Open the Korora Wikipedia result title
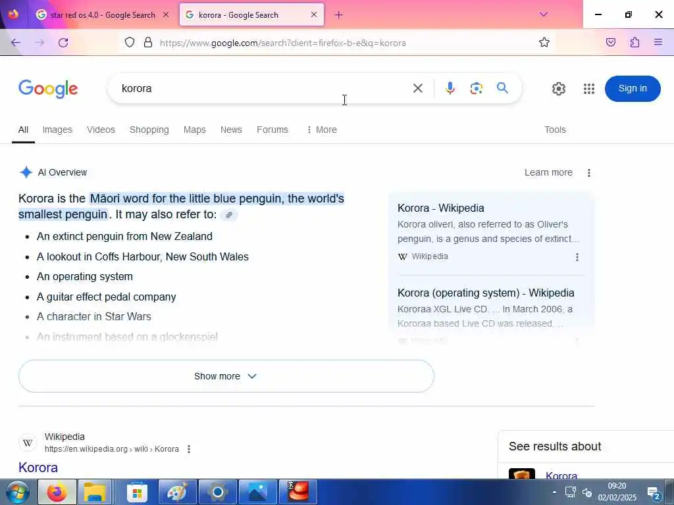Viewport: 674px width, 505px height. click(x=38, y=468)
